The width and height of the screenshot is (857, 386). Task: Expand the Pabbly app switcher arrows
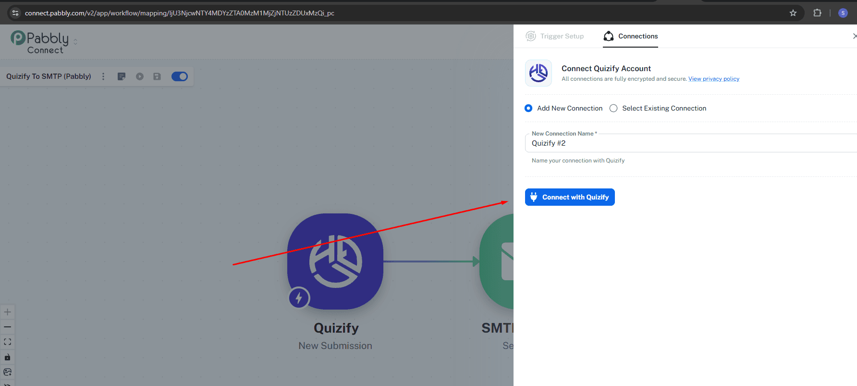[75, 42]
